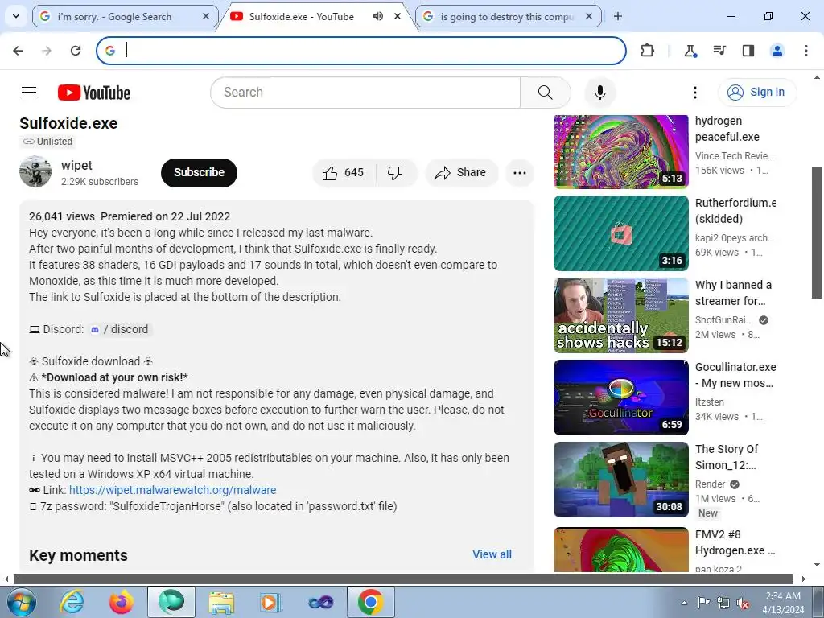Open Chrome three-dot menu

coord(805,51)
